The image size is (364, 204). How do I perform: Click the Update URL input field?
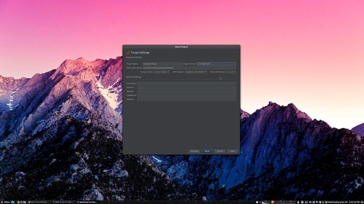pyautogui.click(x=187, y=95)
